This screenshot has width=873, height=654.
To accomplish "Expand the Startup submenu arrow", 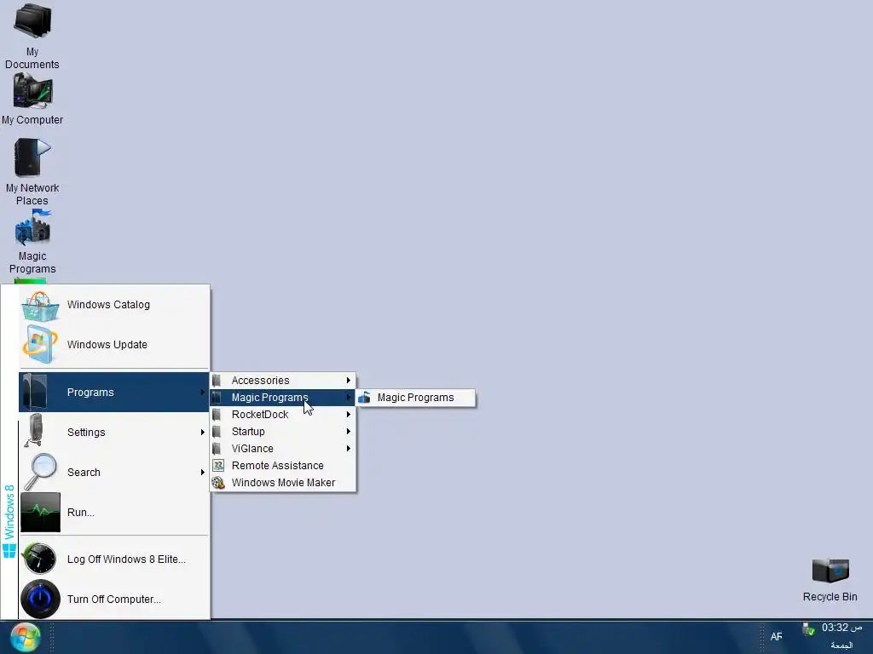I will click(349, 432).
